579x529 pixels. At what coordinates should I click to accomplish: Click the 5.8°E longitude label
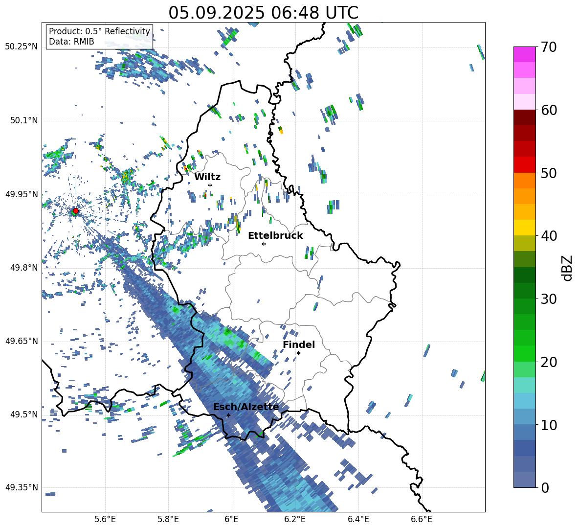pos(168,519)
